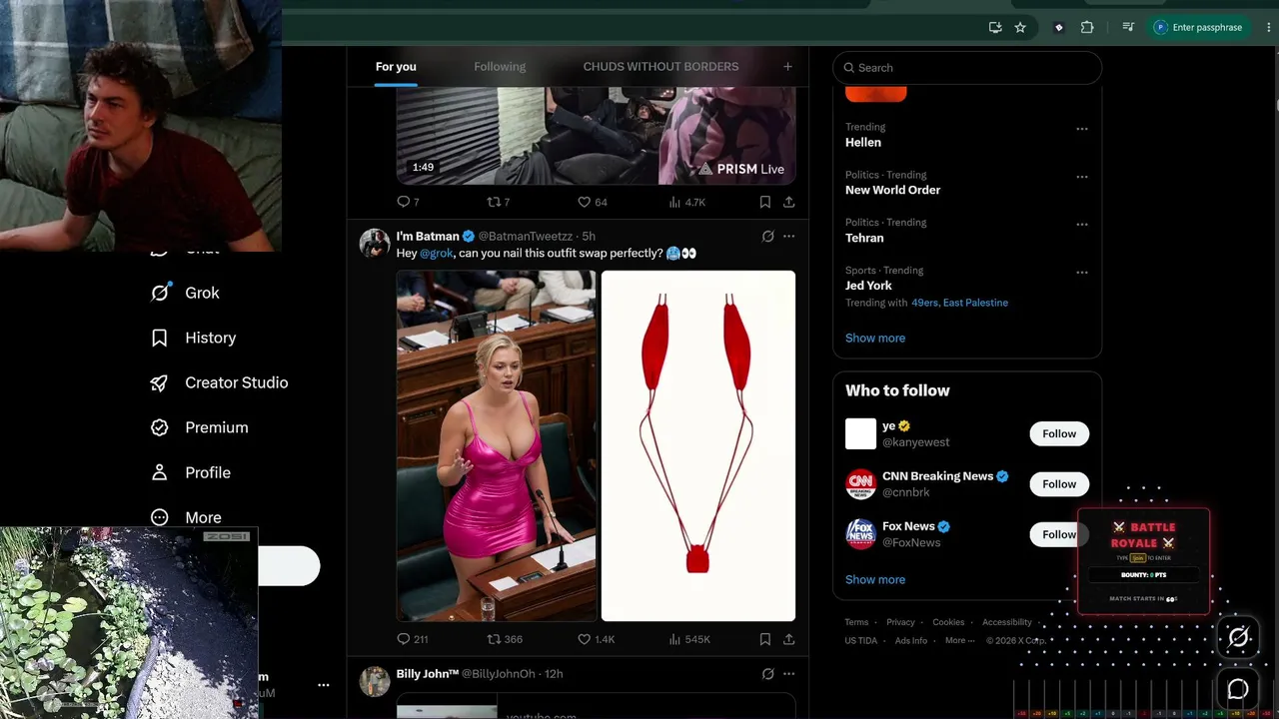Open the I'm Batman display name
Viewport: 1279px width, 719px height.
pyautogui.click(x=428, y=237)
